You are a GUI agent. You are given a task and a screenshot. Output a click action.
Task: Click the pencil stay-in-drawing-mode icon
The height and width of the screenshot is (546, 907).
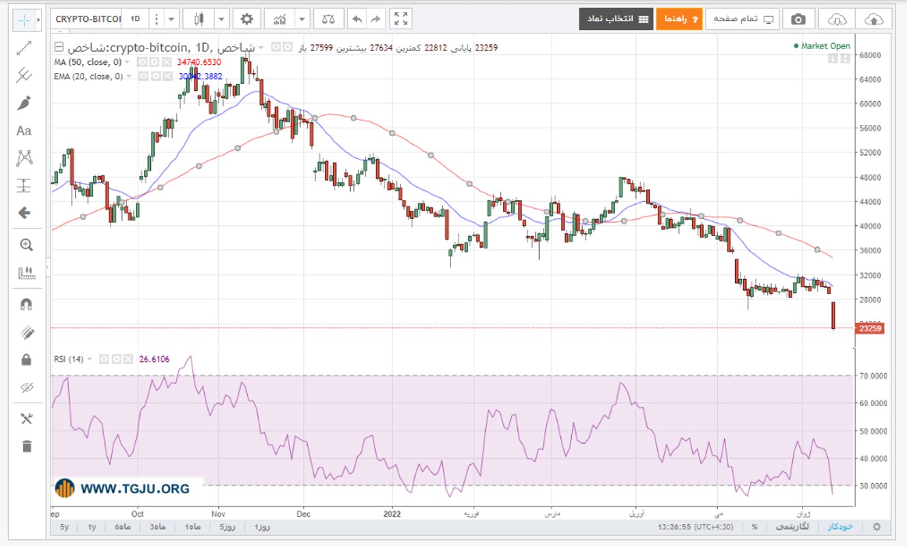tap(26, 332)
